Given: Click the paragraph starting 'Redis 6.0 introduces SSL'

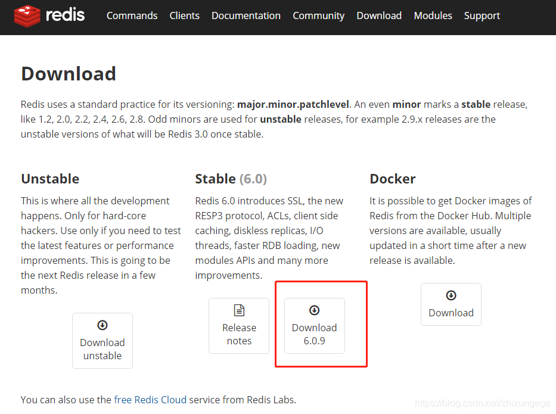Looking at the screenshot, I should (269, 238).
